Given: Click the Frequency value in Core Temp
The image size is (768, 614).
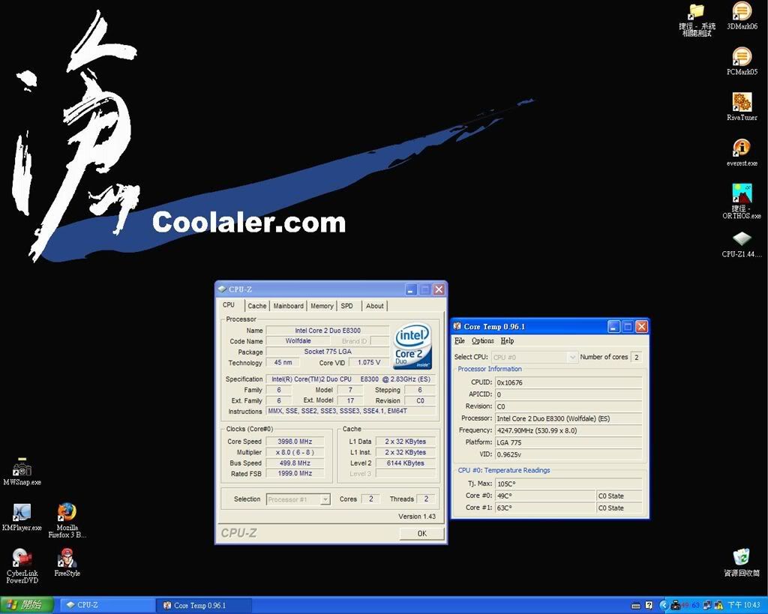Looking at the screenshot, I should pos(568,430).
